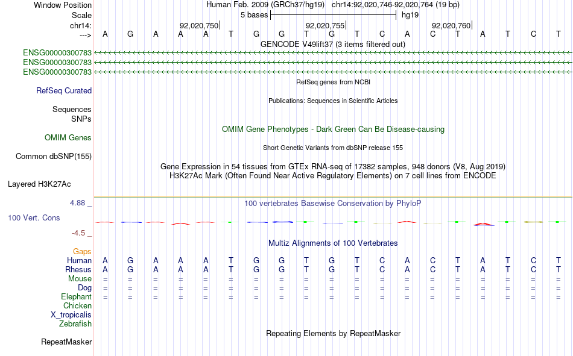
Task: Click the 92,020,750 ruler coordinate
Action: 199,25
